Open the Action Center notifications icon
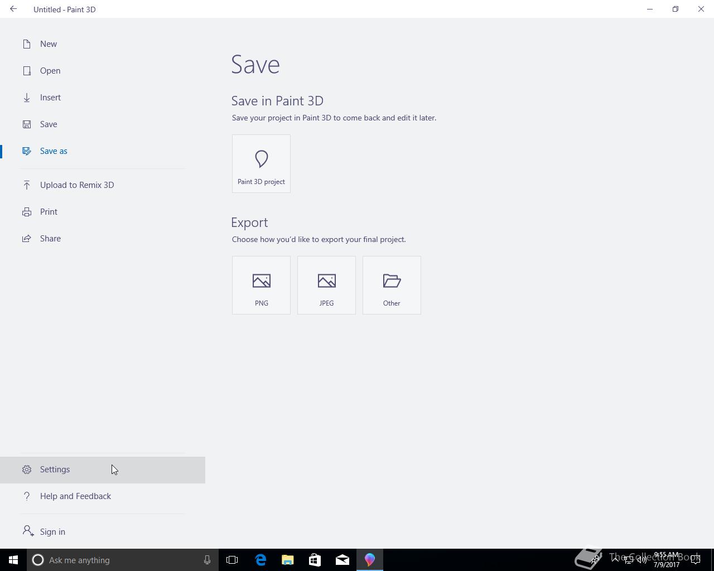The image size is (714, 571). 696,560
